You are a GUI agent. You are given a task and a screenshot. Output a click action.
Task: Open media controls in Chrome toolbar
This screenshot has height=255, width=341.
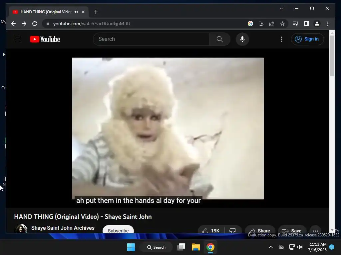tap(296, 24)
